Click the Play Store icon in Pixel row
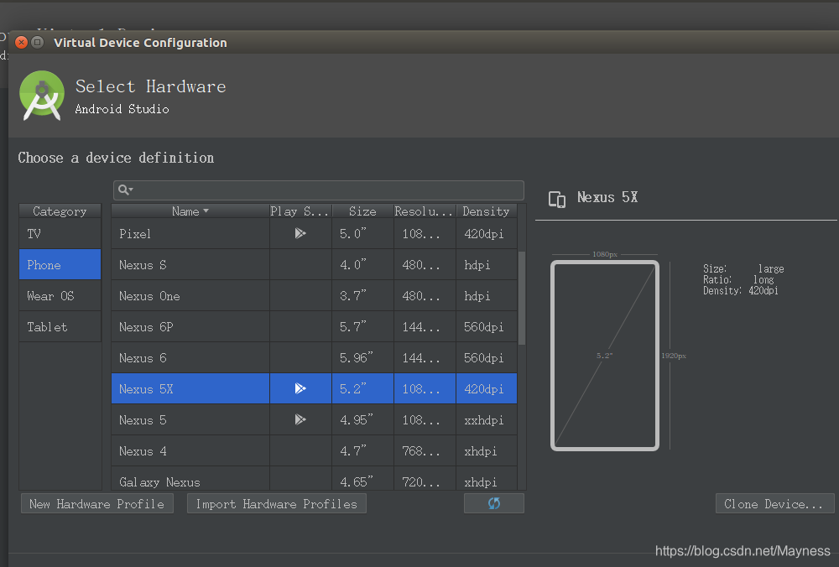 point(300,233)
